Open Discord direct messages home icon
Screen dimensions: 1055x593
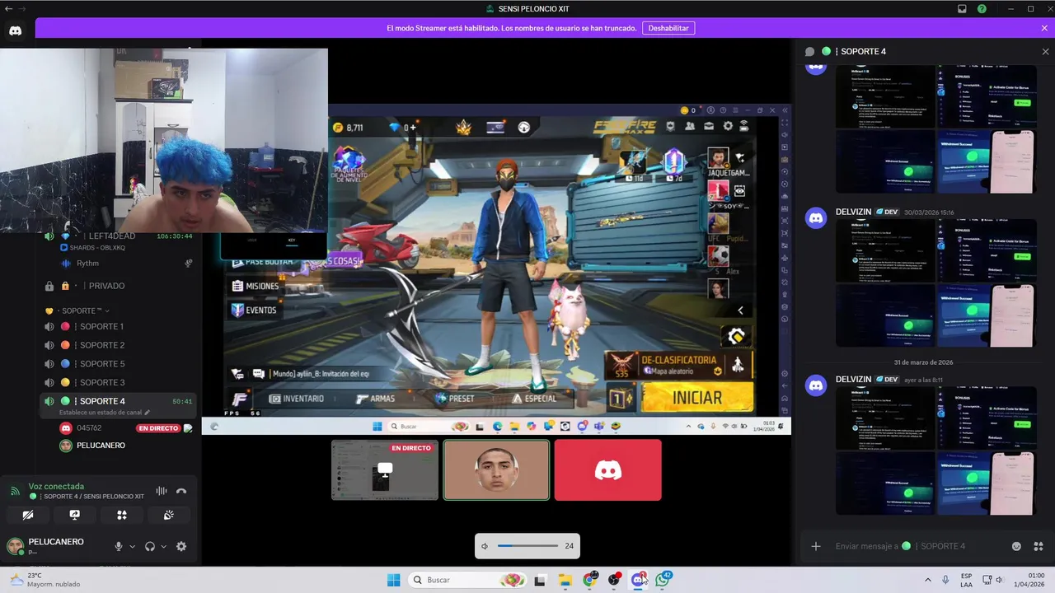15,31
